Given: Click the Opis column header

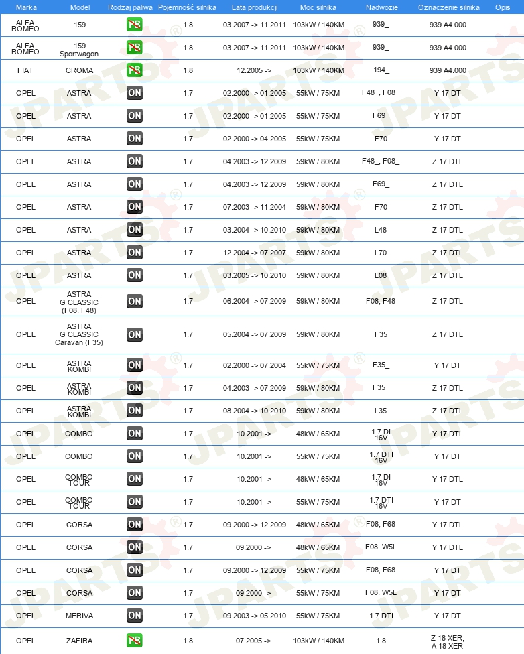Looking at the screenshot, I should click(x=503, y=7).
